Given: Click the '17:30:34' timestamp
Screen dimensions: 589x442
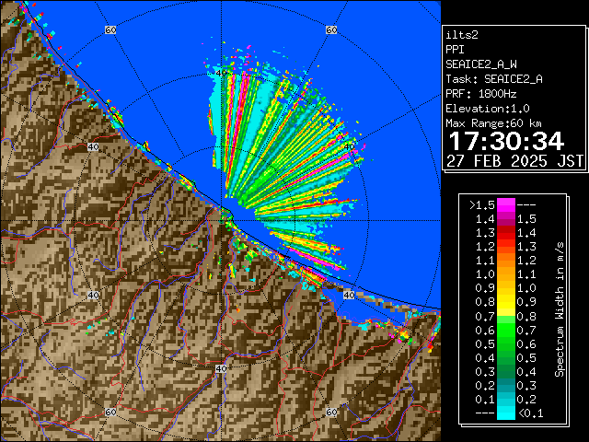Looking at the screenshot, I should point(506,141).
